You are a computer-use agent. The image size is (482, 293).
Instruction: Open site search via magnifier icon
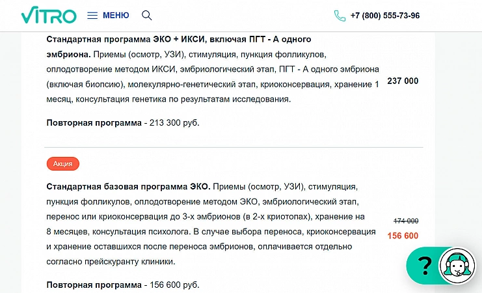pos(146,16)
